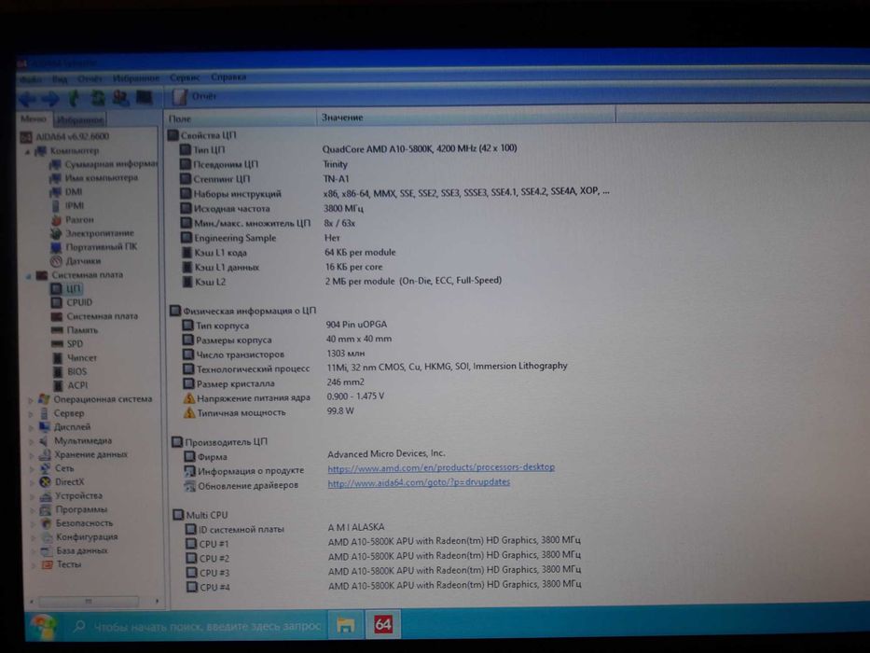Select the Суммарная информация icon in tree
This screenshot has height=653, width=870.
point(55,164)
